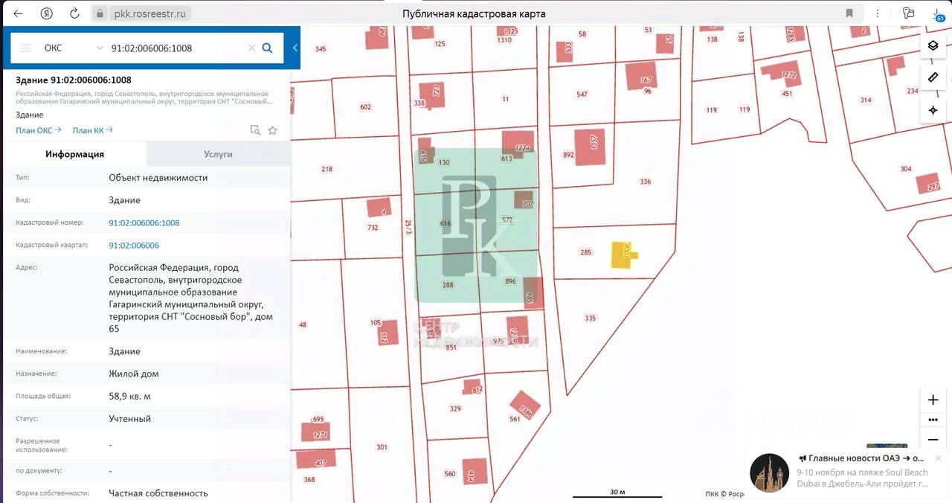
Task: Click cadastral quarter link 91:02:006006
Action: (134, 245)
